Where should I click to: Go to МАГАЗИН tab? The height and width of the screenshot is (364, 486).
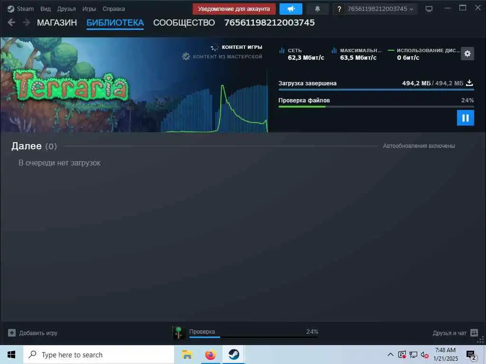pos(57,23)
